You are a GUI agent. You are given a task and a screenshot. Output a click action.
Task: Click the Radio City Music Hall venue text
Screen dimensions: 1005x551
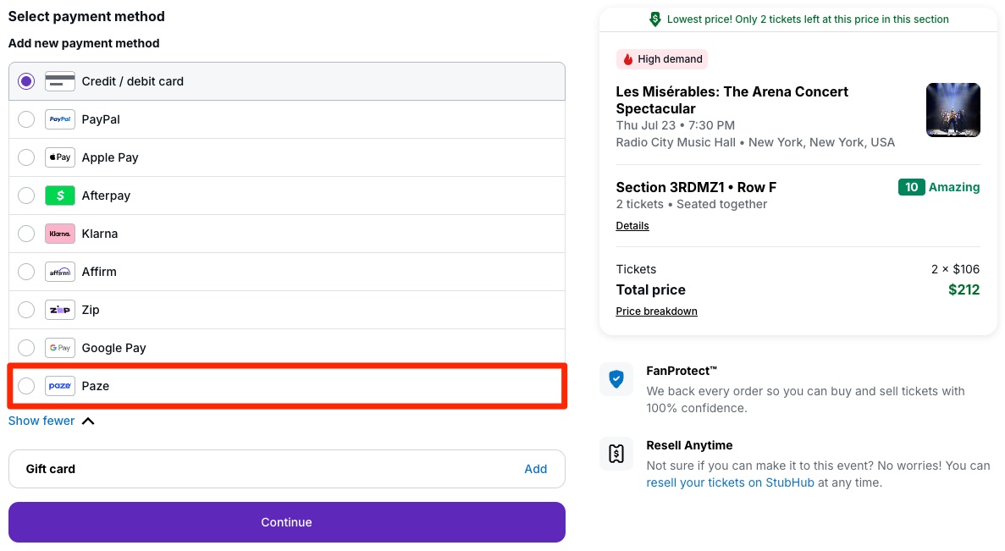pos(755,142)
